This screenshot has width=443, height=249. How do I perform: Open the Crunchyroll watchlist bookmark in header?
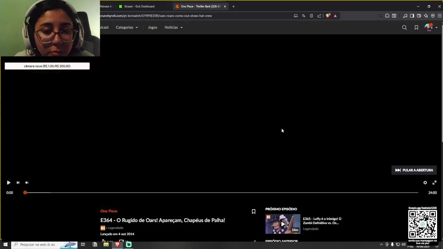(416, 27)
